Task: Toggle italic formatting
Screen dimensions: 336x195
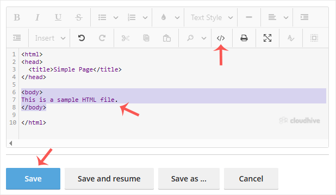Action: [x=38, y=17]
